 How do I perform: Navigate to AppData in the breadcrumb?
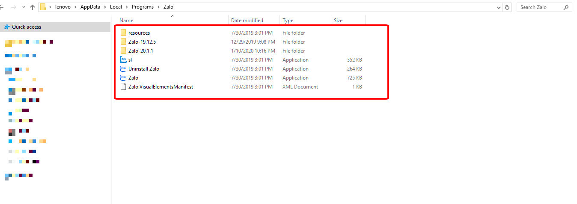click(x=90, y=7)
